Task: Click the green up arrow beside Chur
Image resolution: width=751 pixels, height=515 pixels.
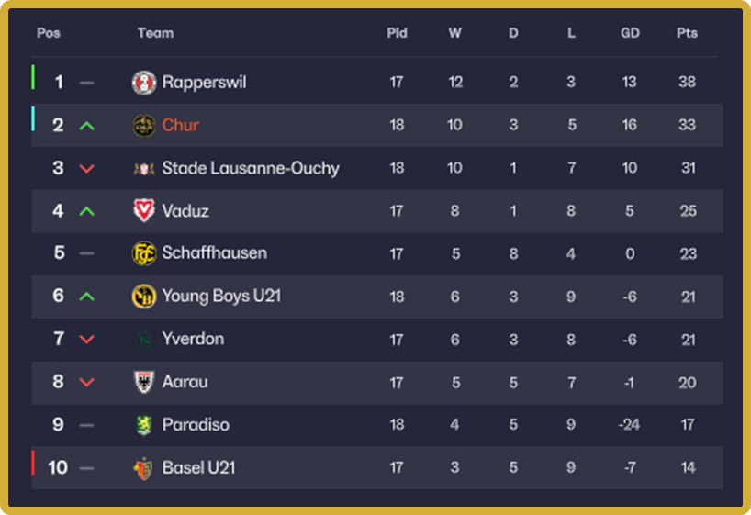Action: pos(86,126)
